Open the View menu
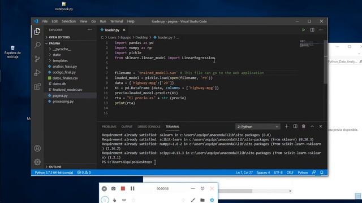The width and height of the screenshot is (362, 203). pyautogui.click(x=83, y=21)
